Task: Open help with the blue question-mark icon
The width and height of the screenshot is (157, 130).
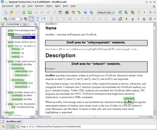Action: [x=85, y=12]
